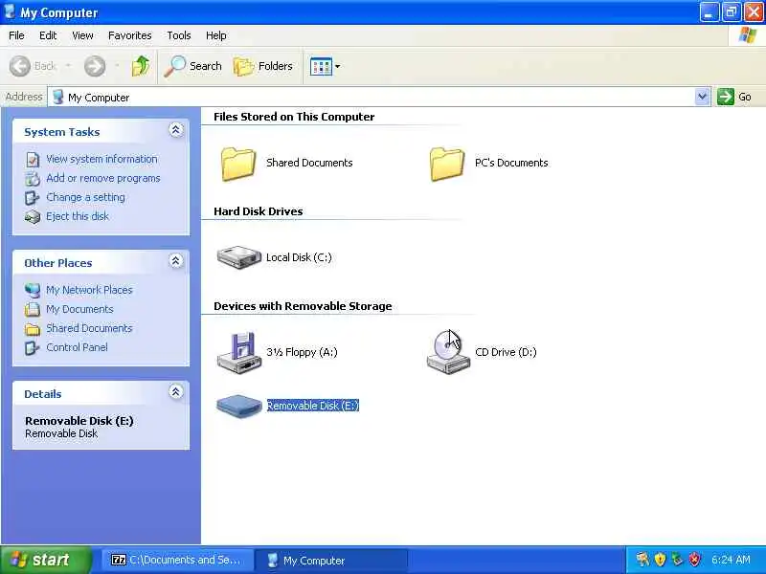Viewport: 766px width, 574px height.
Task: Click the red shield tray icon
Action: coord(694,560)
